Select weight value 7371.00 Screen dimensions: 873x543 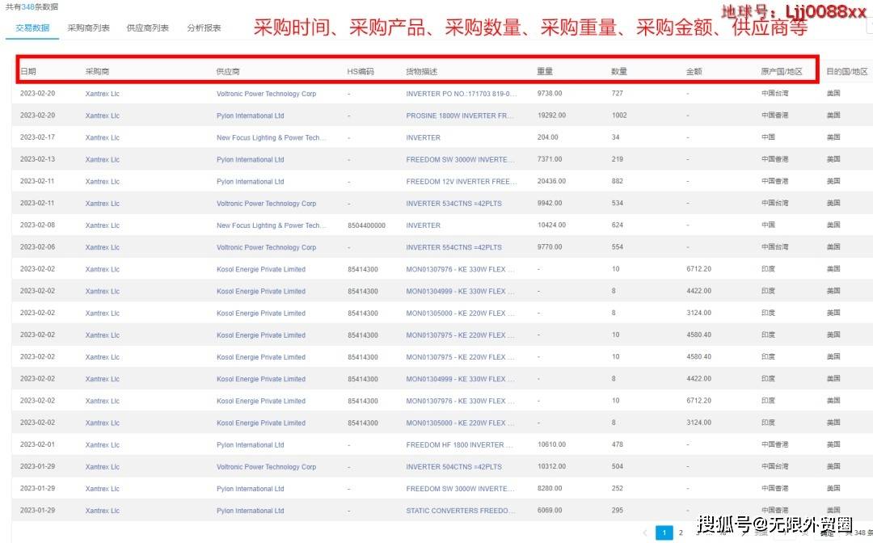coord(550,159)
